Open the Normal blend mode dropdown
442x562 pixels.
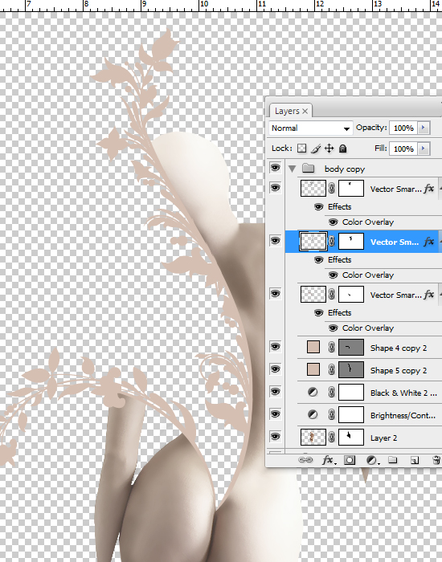click(x=310, y=128)
